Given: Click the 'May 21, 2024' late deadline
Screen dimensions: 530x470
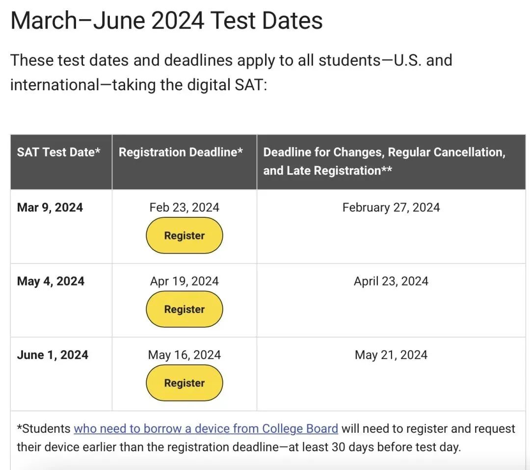Looking at the screenshot, I should point(391,355).
